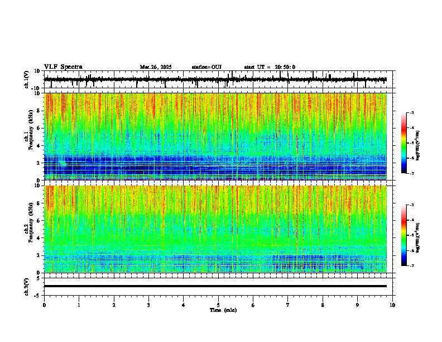
Task: Click the ch.2 spectrogram panel
Action: click(x=215, y=229)
